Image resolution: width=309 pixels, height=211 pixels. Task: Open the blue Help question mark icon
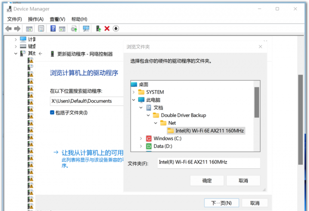click(53, 29)
